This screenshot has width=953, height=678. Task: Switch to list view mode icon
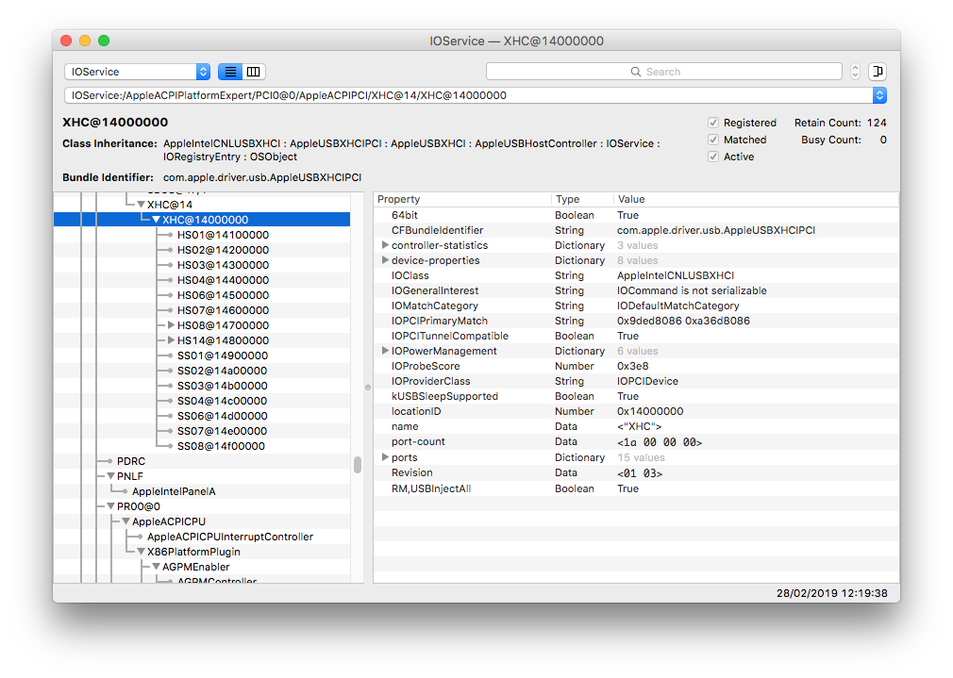(230, 72)
